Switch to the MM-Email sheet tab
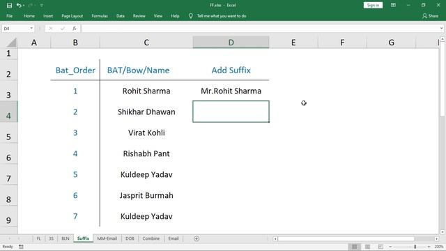 pos(107,238)
